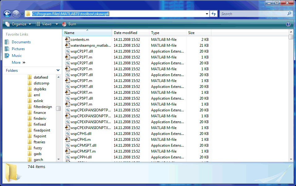Open Pictures favorite link
The height and width of the screenshot is (186, 296).
[18, 49]
